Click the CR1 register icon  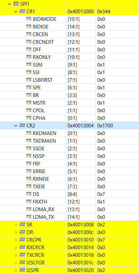point(22,12)
